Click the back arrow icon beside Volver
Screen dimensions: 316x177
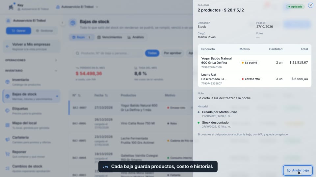coord(7,47)
